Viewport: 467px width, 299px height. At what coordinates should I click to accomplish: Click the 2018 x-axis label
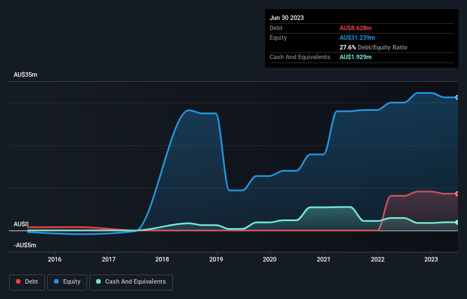click(x=162, y=259)
